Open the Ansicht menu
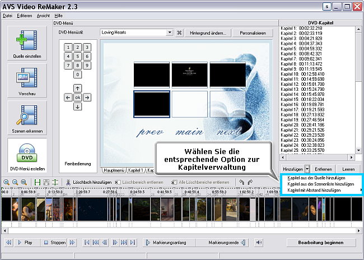This screenshot has width=364, height=260. point(43,16)
